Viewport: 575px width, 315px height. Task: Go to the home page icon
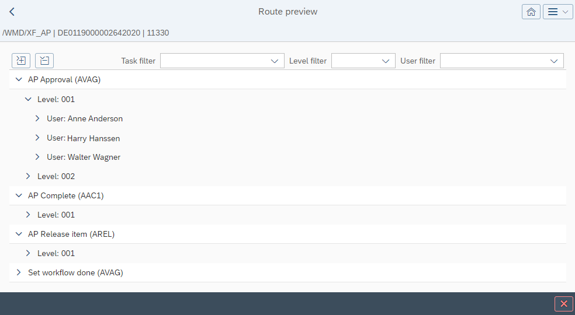pyautogui.click(x=531, y=12)
